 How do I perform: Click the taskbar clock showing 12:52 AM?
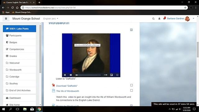pos(187,109)
